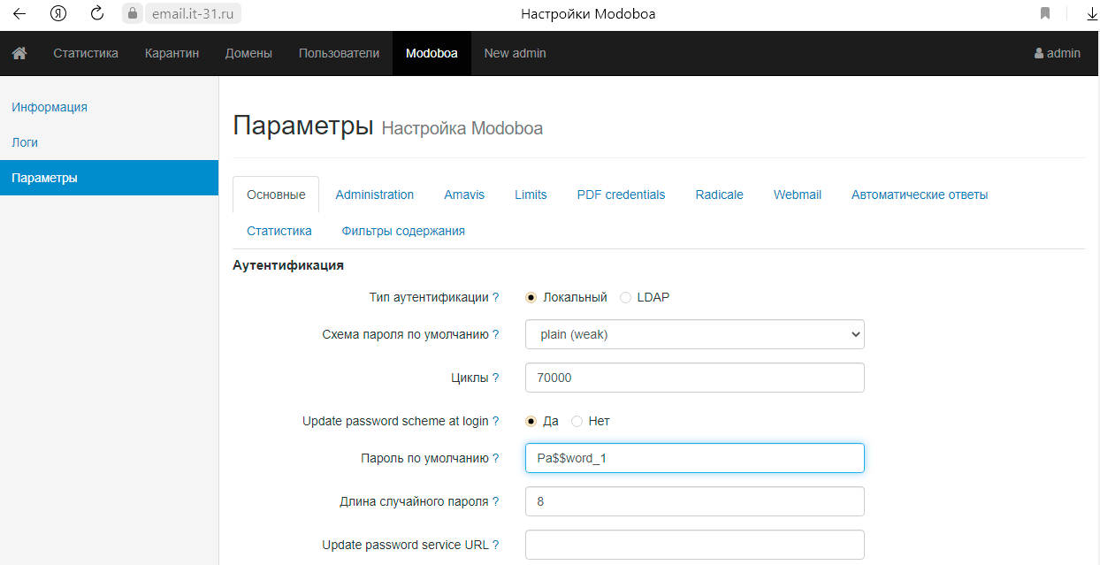Select the LDAP authentication type
1100x565 pixels.
626,297
